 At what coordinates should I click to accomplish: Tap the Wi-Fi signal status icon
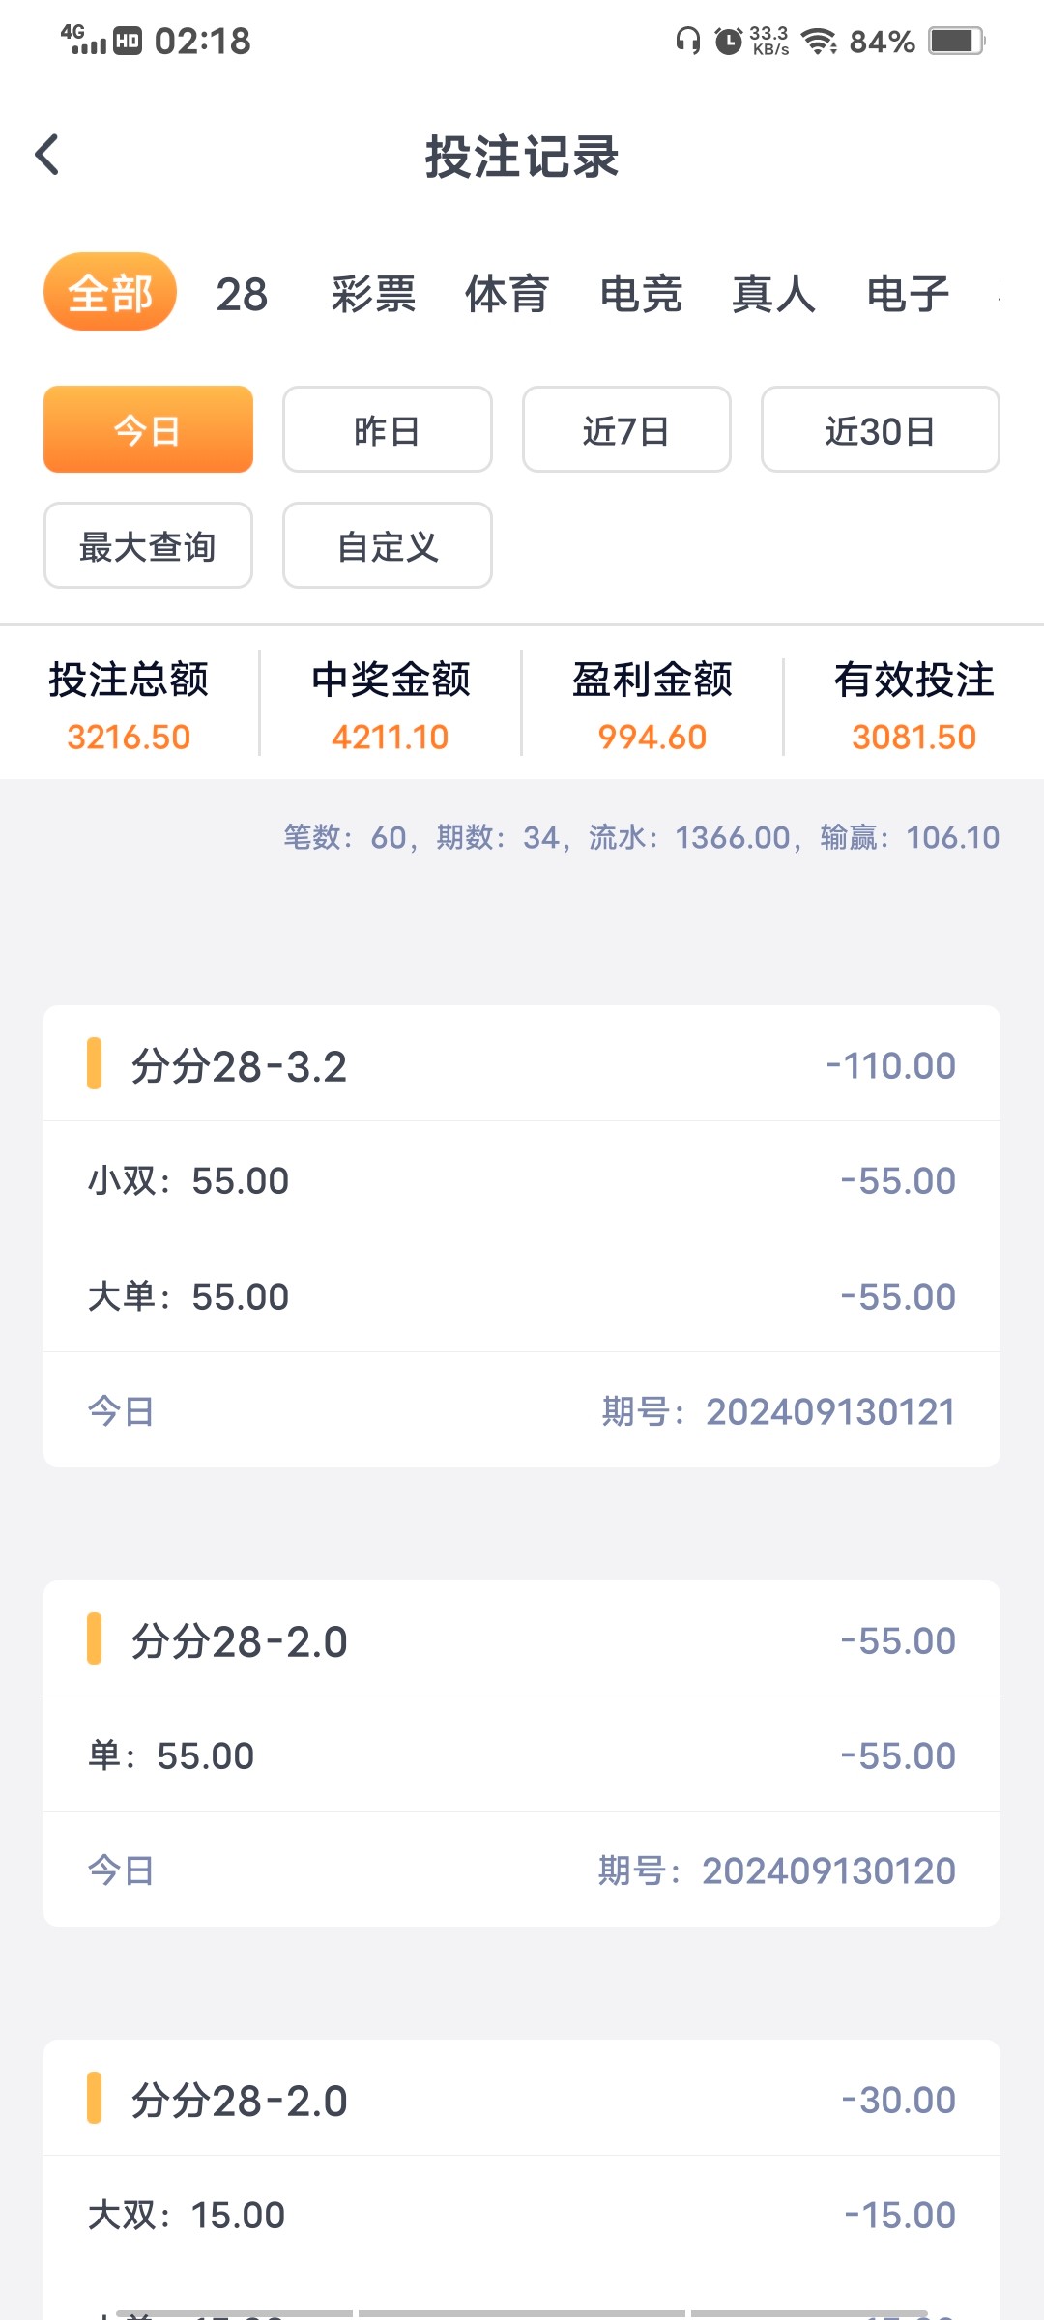(819, 41)
